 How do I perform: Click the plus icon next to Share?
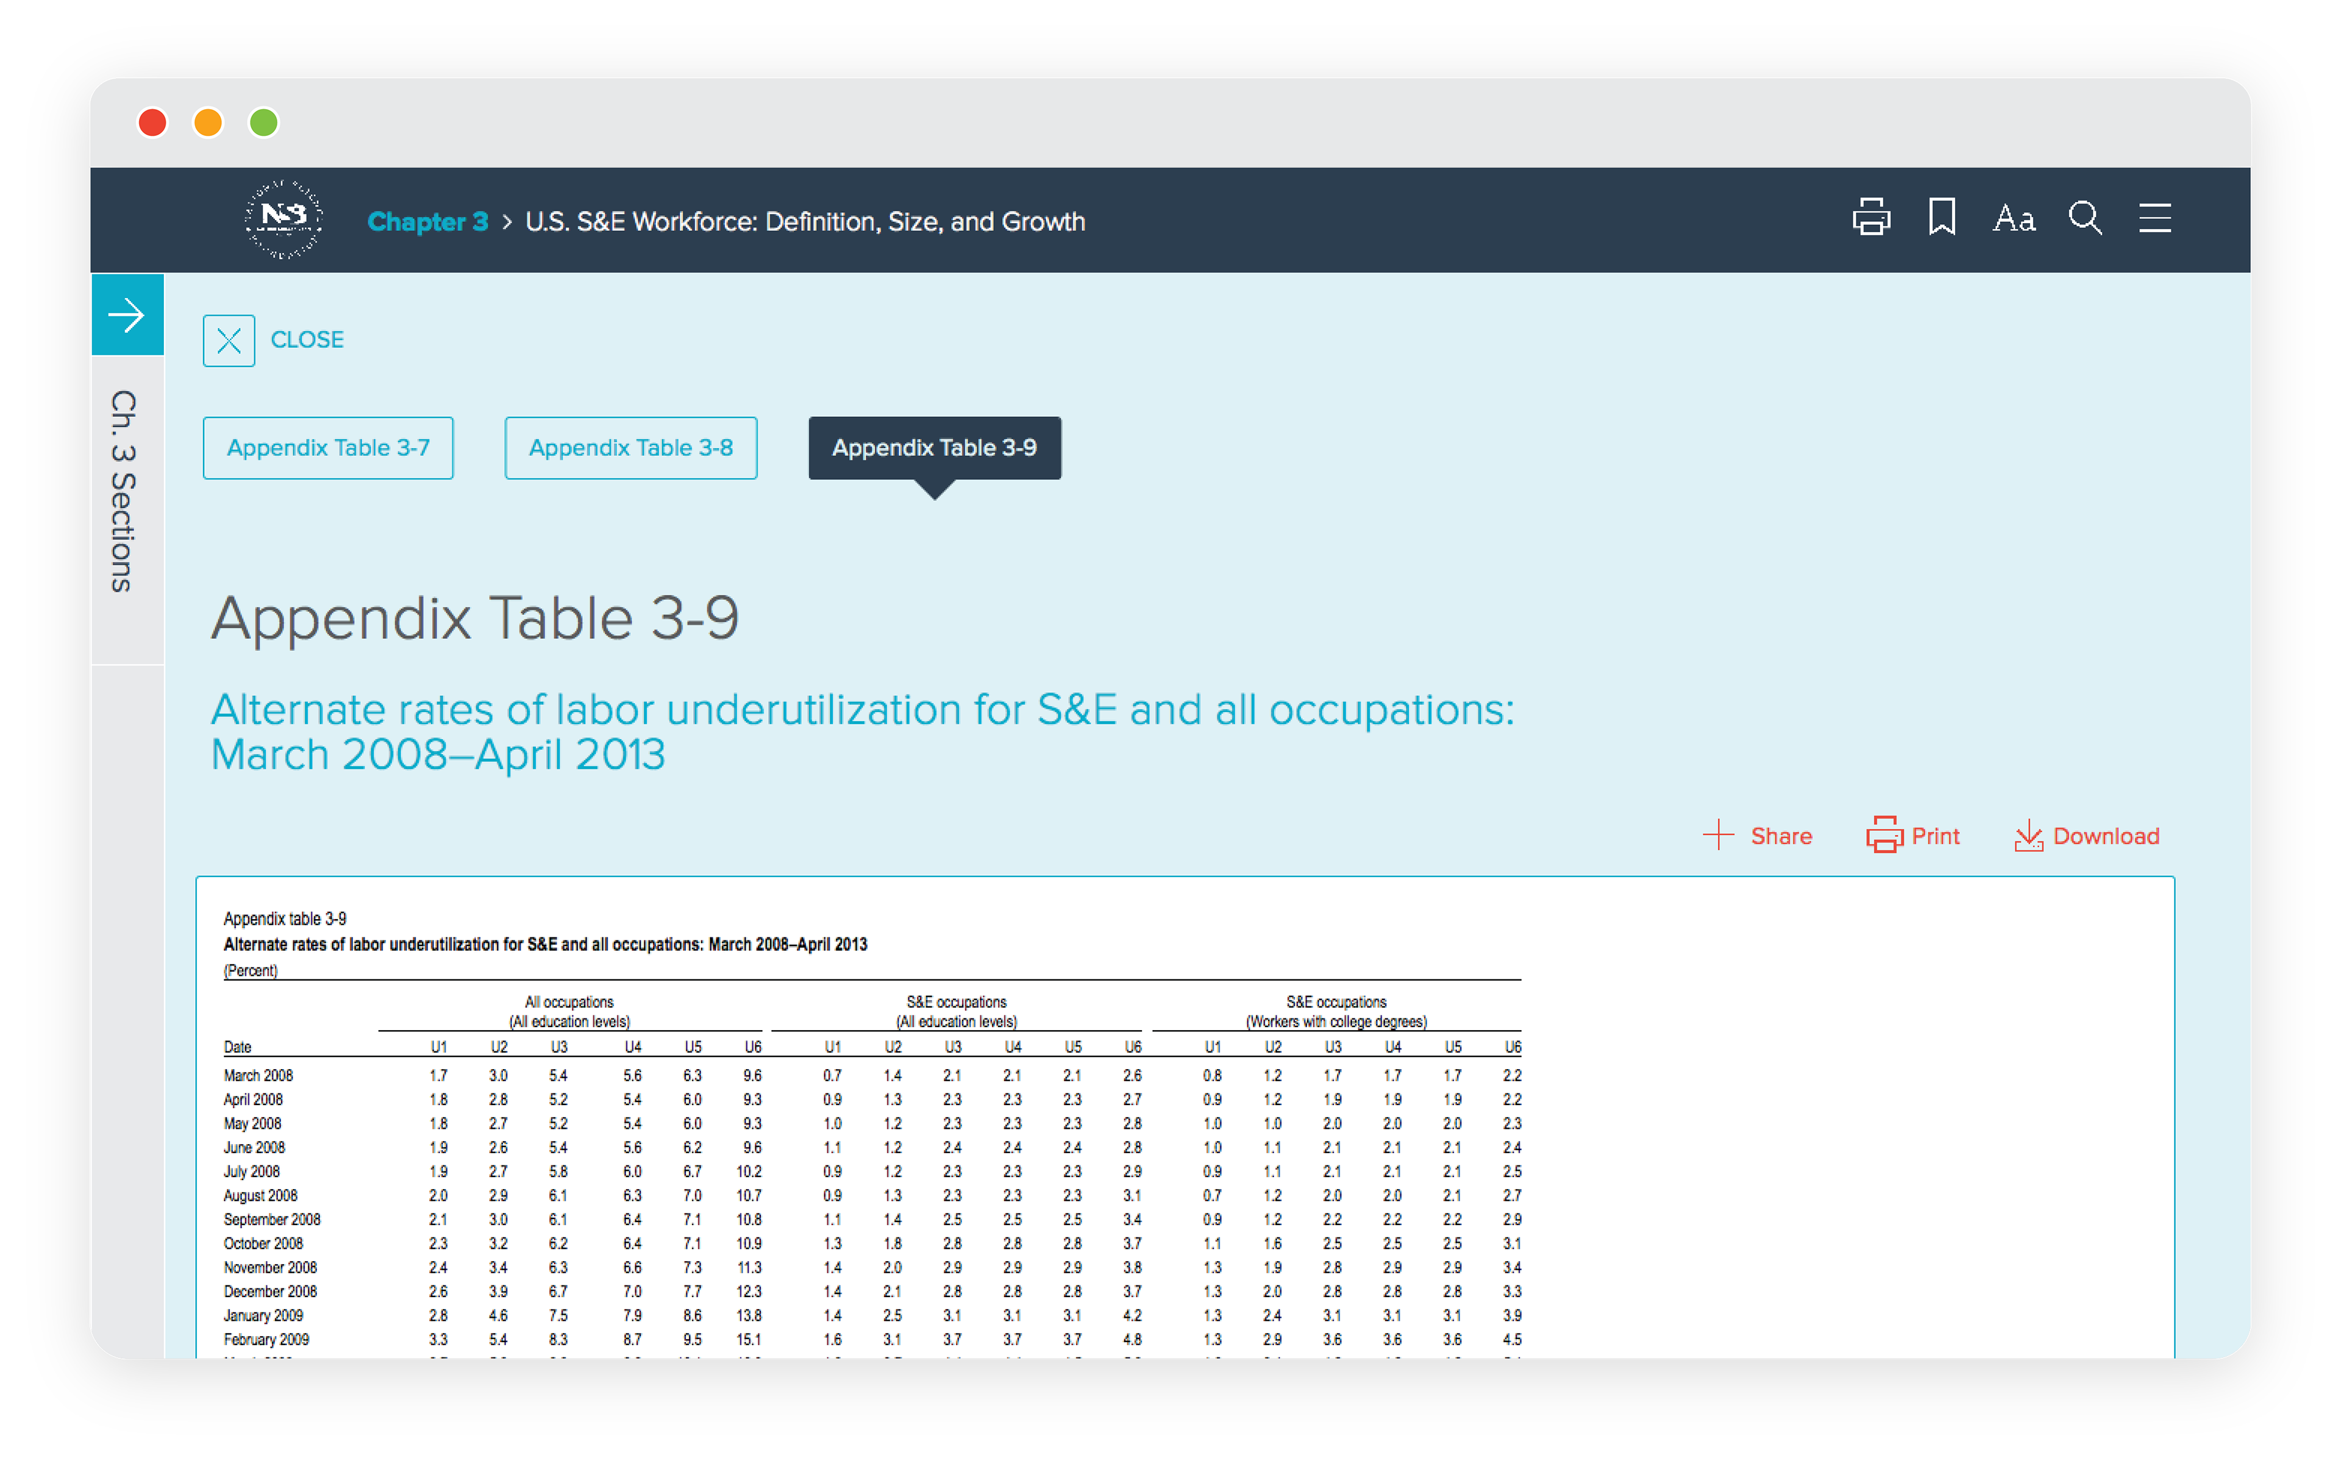pyautogui.click(x=1718, y=835)
